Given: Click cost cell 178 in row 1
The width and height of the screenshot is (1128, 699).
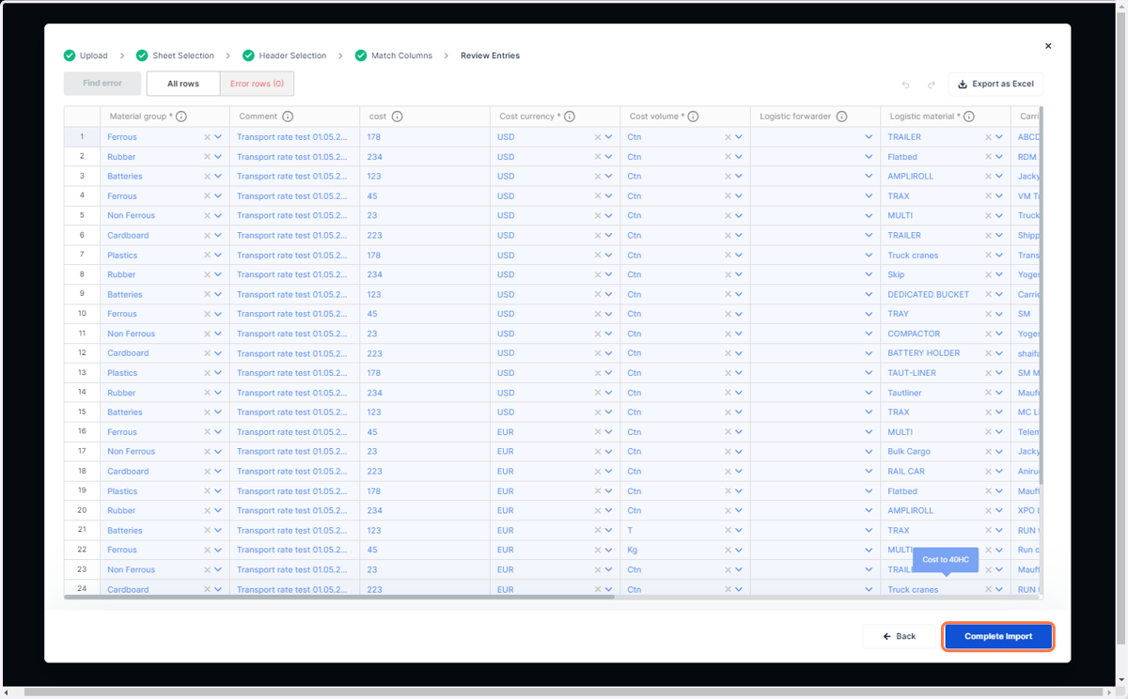Looking at the screenshot, I should (425, 137).
